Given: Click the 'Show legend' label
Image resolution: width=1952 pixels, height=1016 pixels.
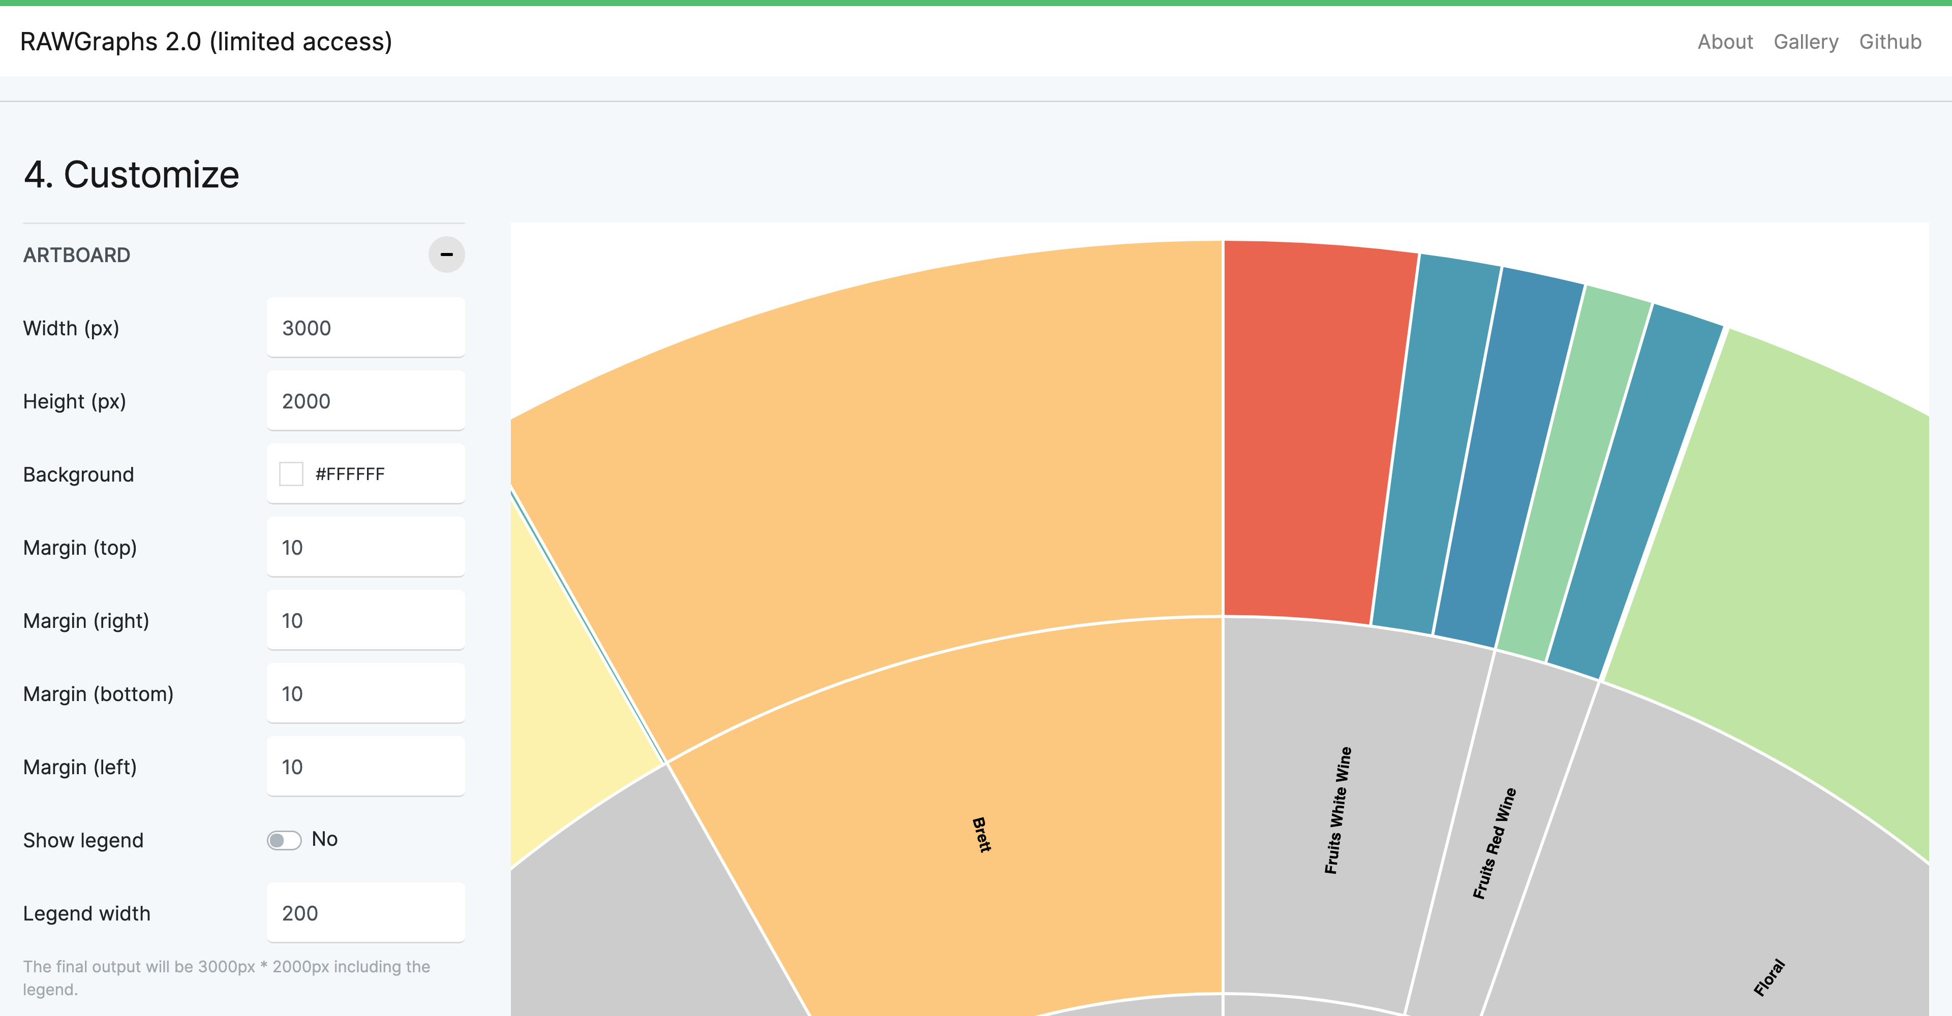Looking at the screenshot, I should pyautogui.click(x=83, y=840).
